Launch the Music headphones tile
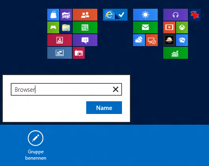 click(176, 15)
